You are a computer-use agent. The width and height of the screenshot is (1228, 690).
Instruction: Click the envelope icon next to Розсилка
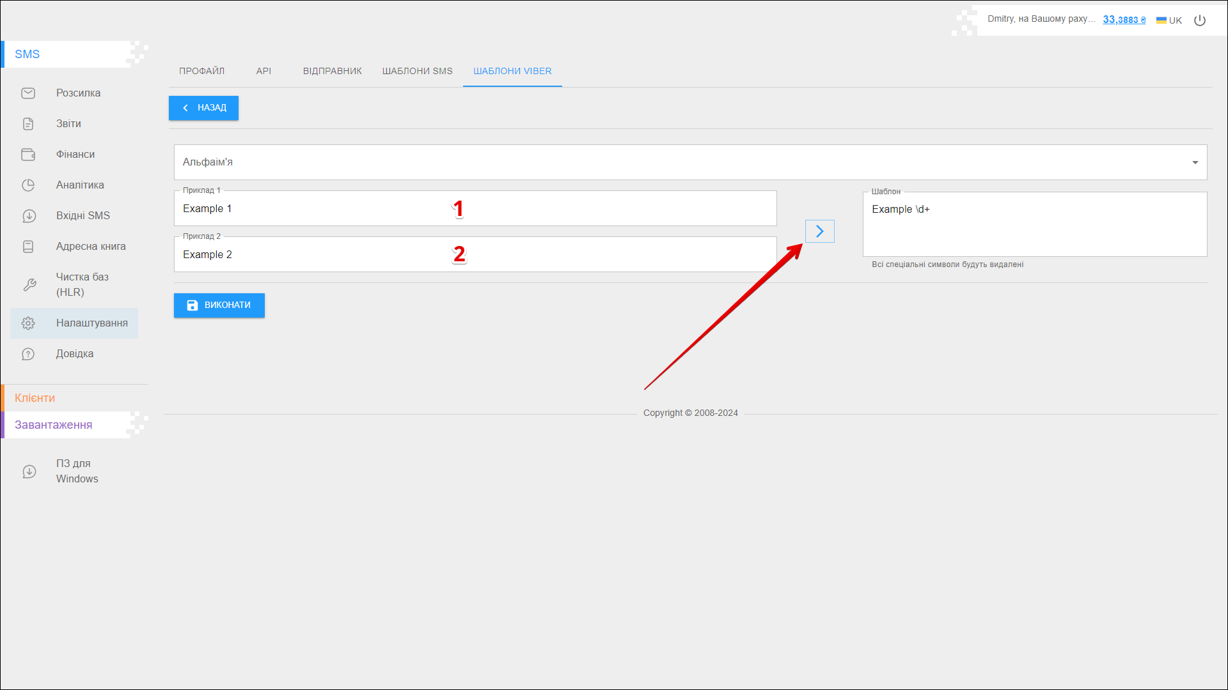coord(28,93)
